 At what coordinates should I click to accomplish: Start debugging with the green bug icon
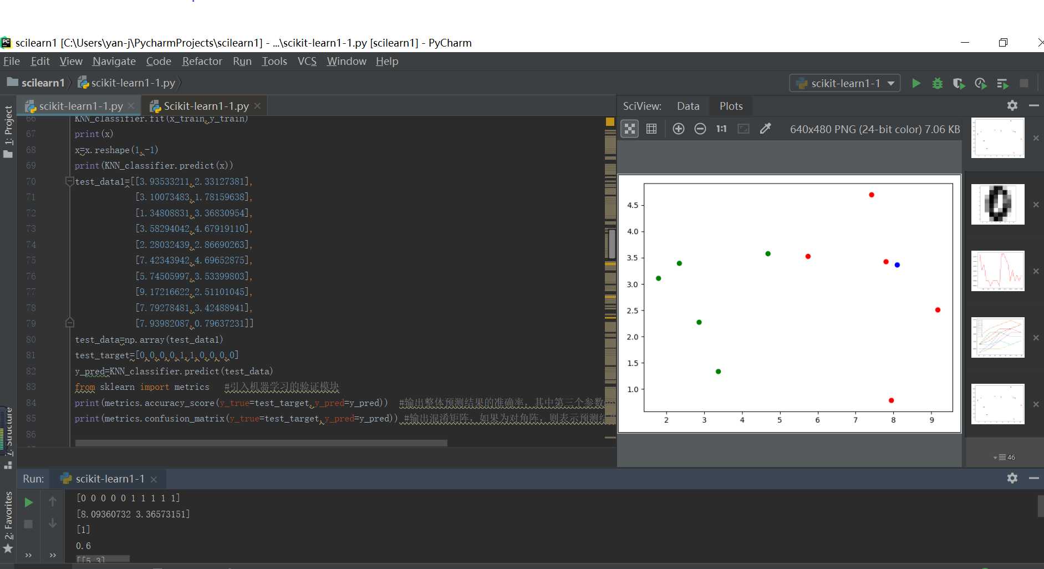pos(937,83)
